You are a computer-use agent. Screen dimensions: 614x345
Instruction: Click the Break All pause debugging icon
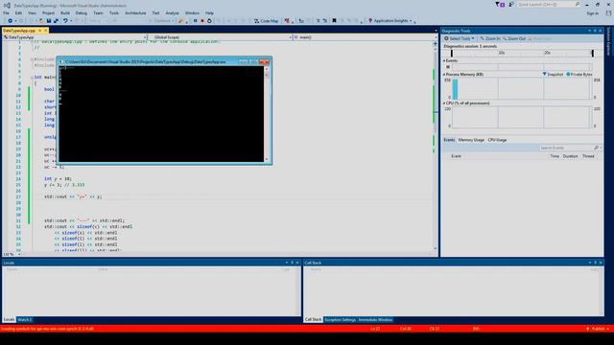click(x=195, y=21)
